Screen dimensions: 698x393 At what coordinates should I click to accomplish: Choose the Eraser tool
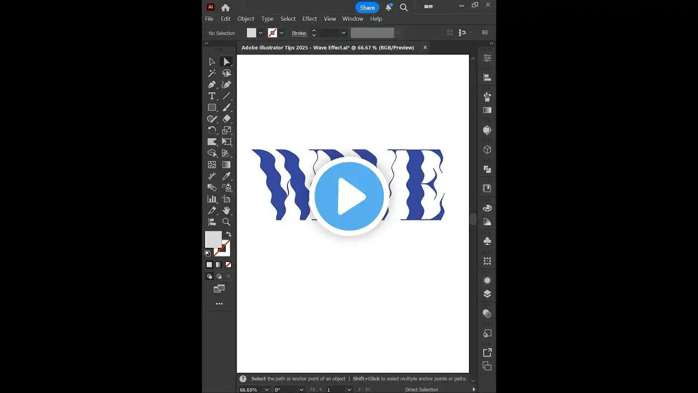click(x=226, y=119)
